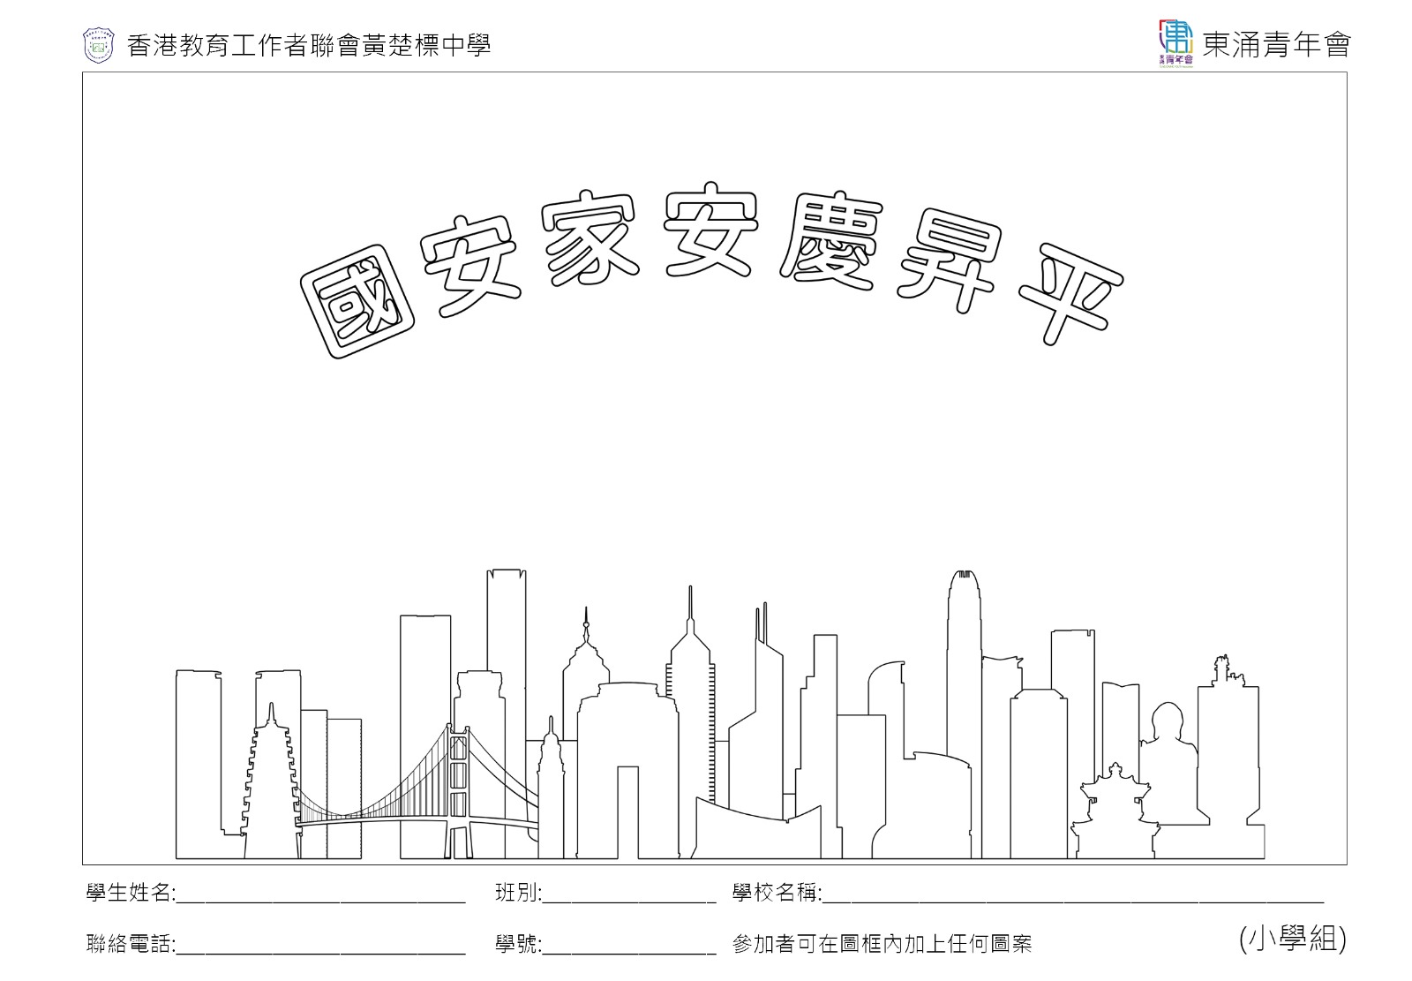This screenshot has width=1412, height=981.
Task: Click the outlined 慶 character
Action: coord(830,242)
